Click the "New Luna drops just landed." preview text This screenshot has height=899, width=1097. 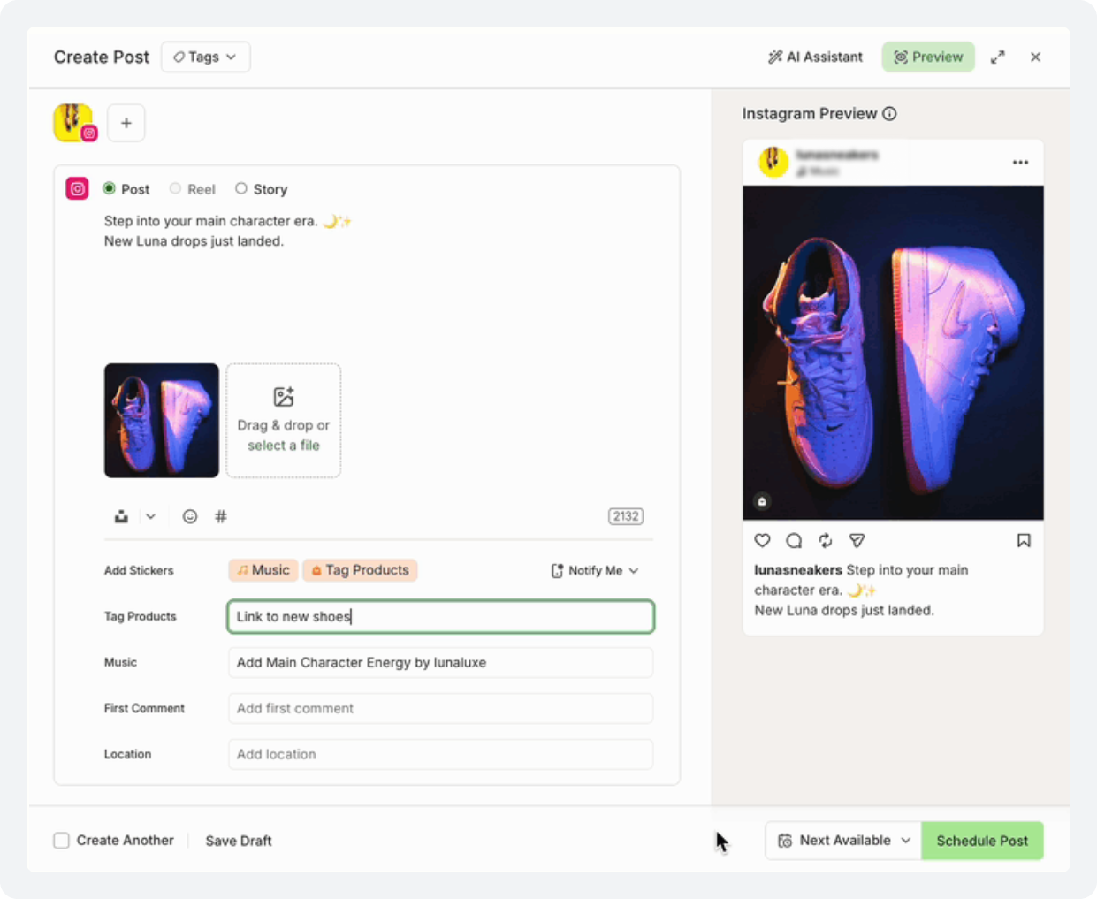point(844,610)
